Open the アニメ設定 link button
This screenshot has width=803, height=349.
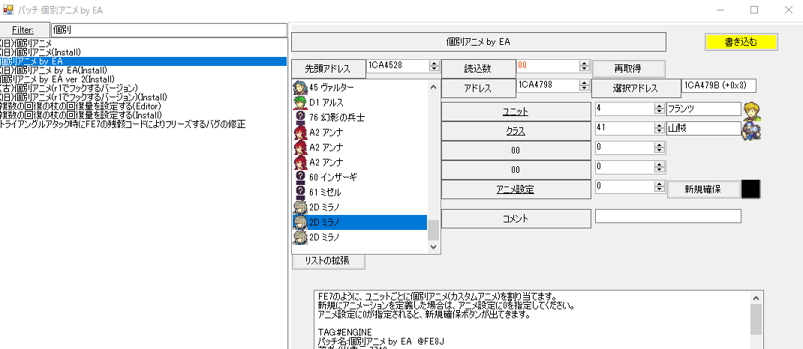[516, 189]
